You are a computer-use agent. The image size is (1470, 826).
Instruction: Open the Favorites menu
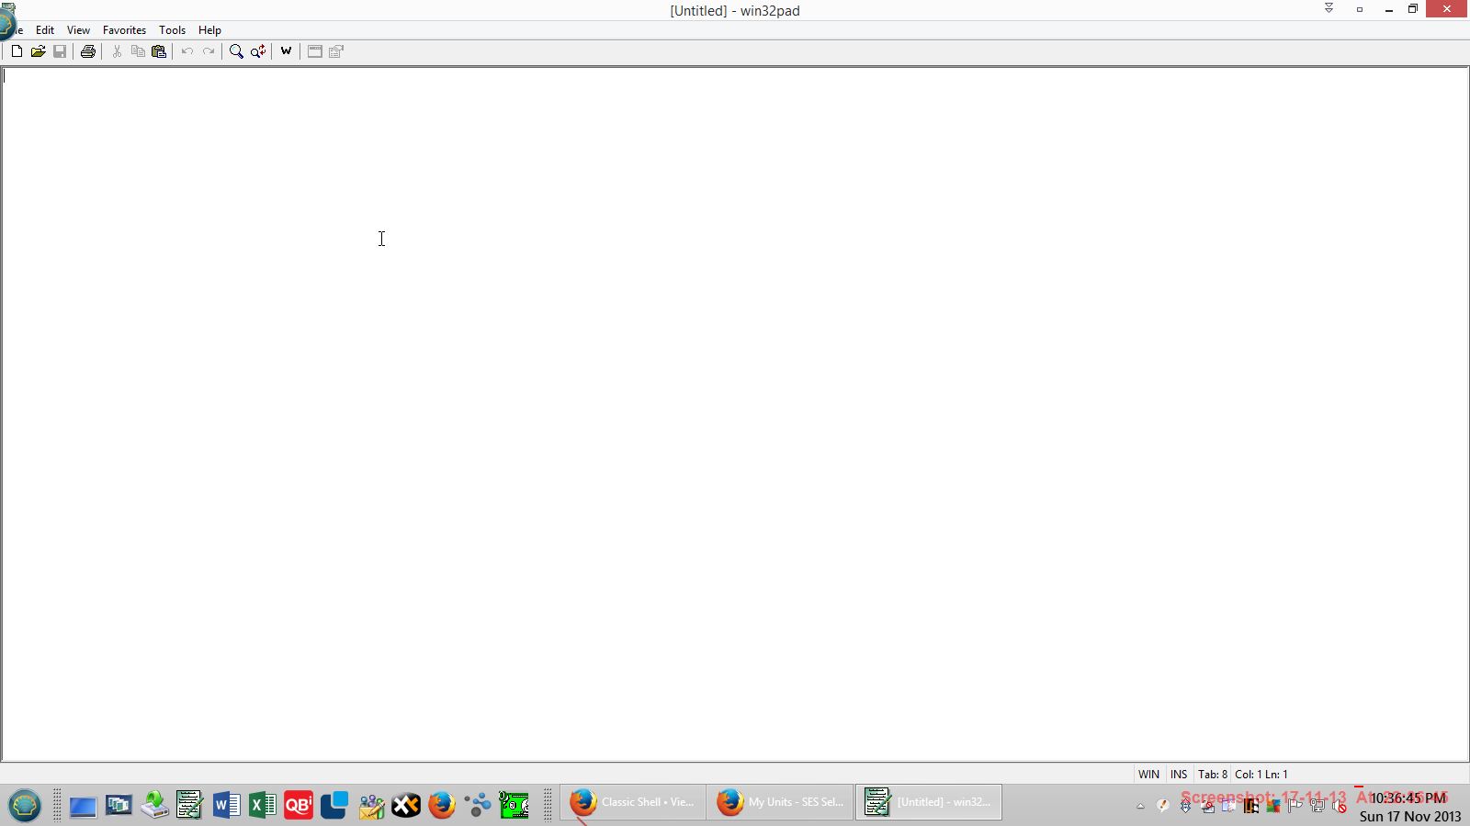point(124,30)
